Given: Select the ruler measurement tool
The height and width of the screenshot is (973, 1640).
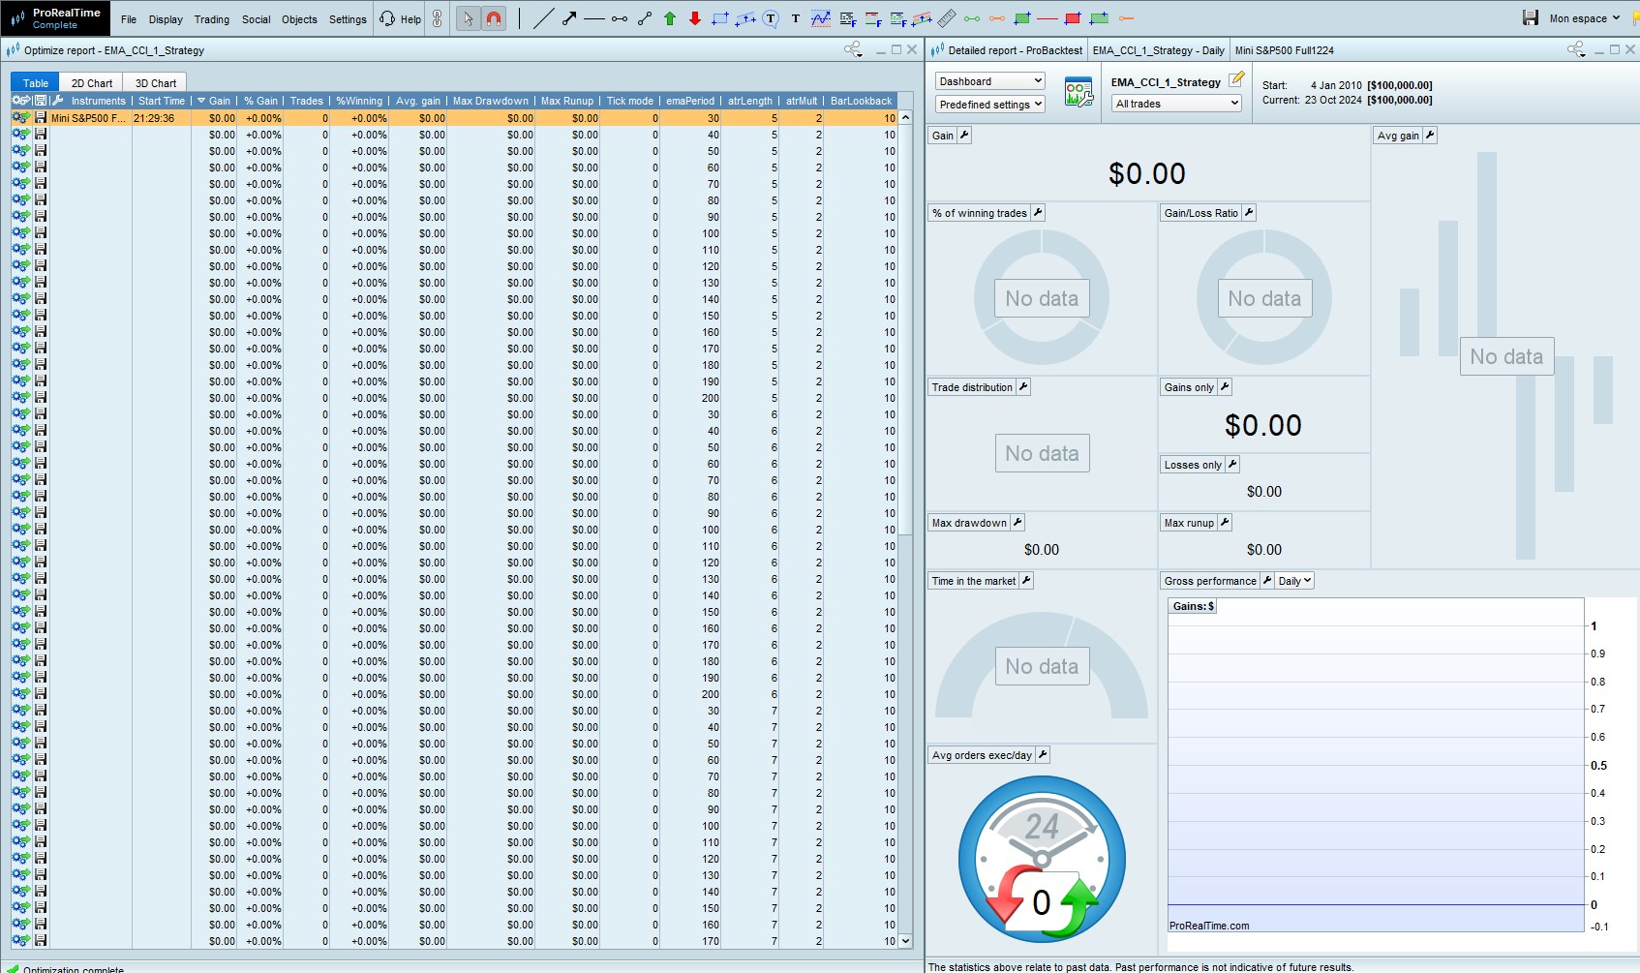Looking at the screenshot, I should click(947, 18).
